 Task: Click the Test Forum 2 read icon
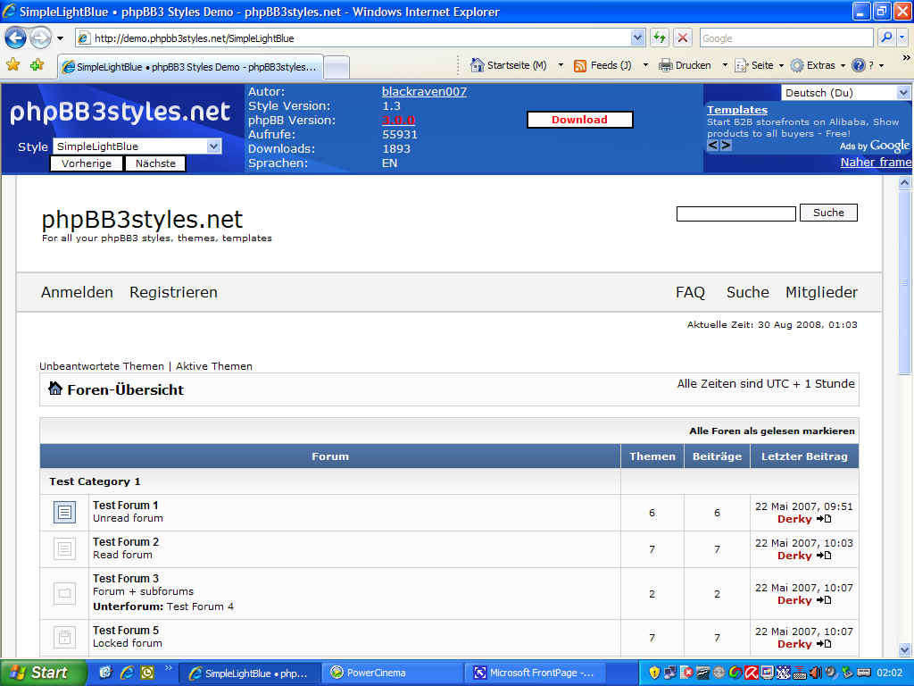click(64, 549)
